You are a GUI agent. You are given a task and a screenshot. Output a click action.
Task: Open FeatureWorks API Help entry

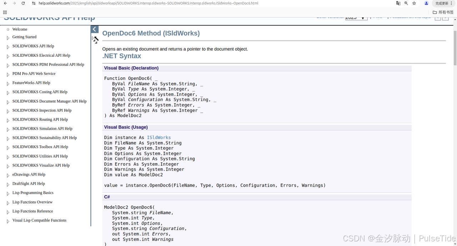tap(31, 82)
